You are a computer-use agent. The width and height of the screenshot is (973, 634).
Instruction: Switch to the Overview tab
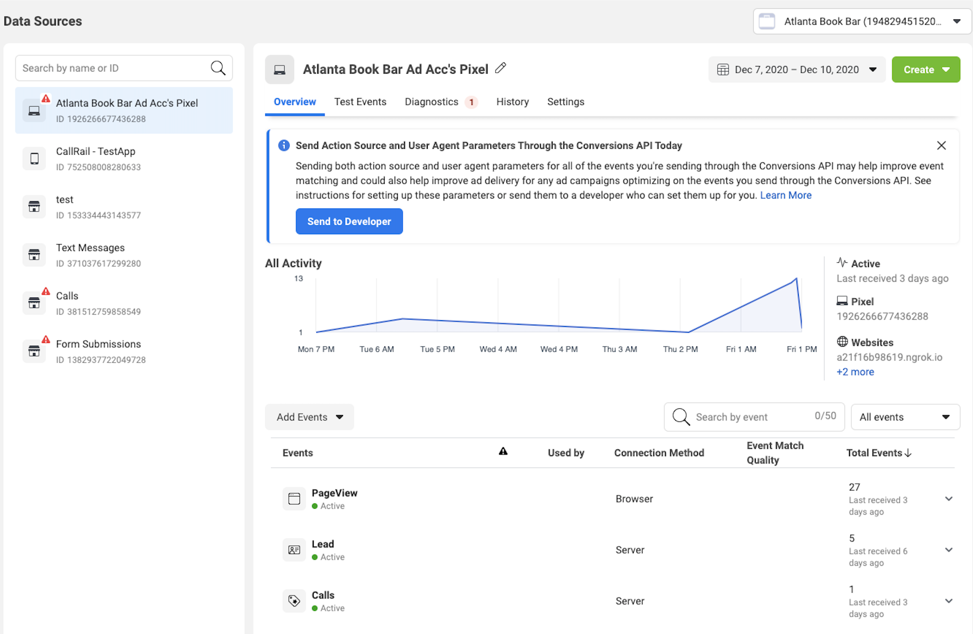coord(295,102)
